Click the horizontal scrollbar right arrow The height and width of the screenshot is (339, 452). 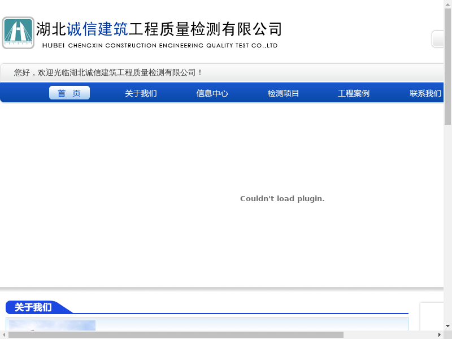pos(440,334)
